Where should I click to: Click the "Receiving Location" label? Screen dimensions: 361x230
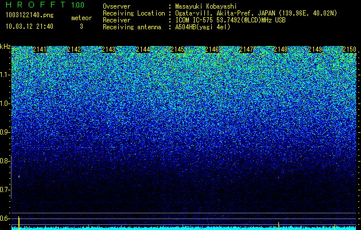134,13
